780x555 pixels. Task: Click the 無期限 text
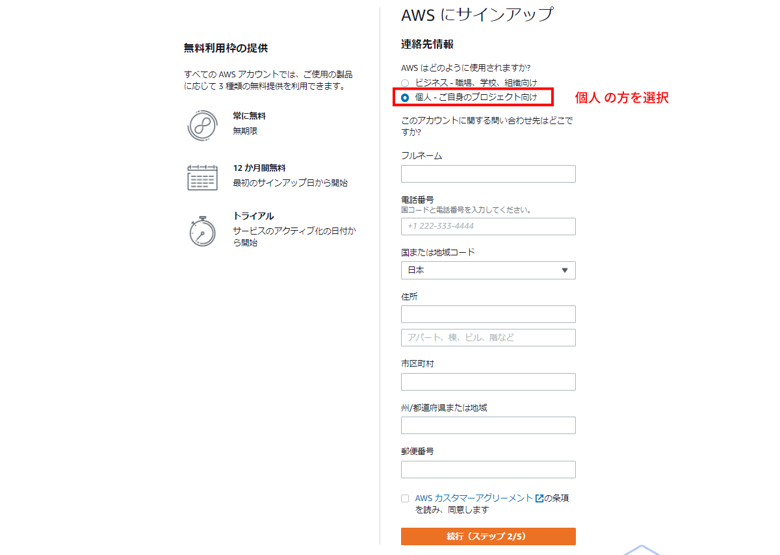[246, 131]
